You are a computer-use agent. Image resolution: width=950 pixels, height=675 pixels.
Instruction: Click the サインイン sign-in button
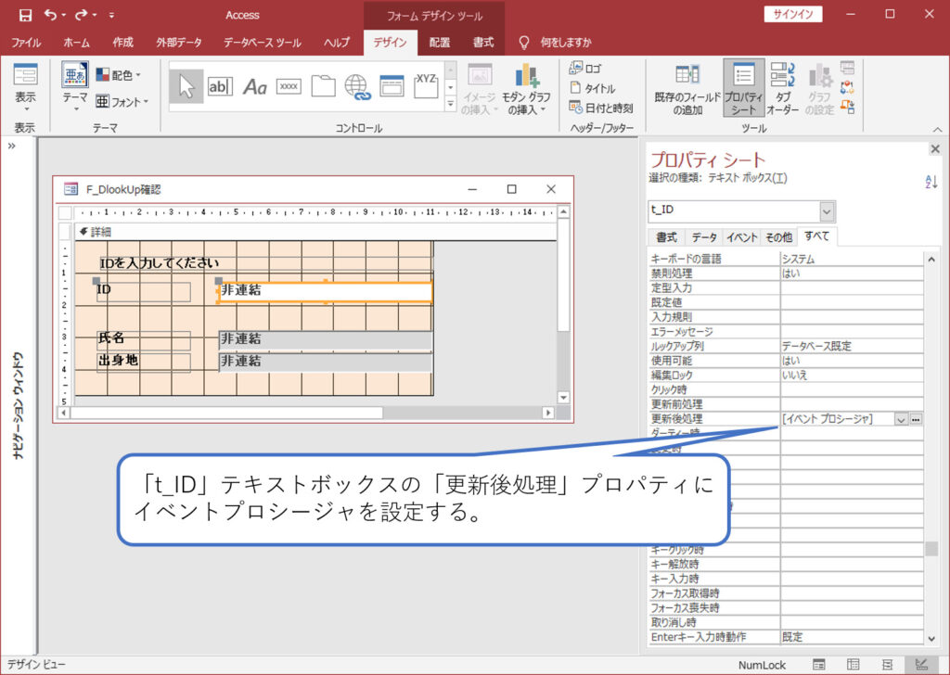click(793, 15)
